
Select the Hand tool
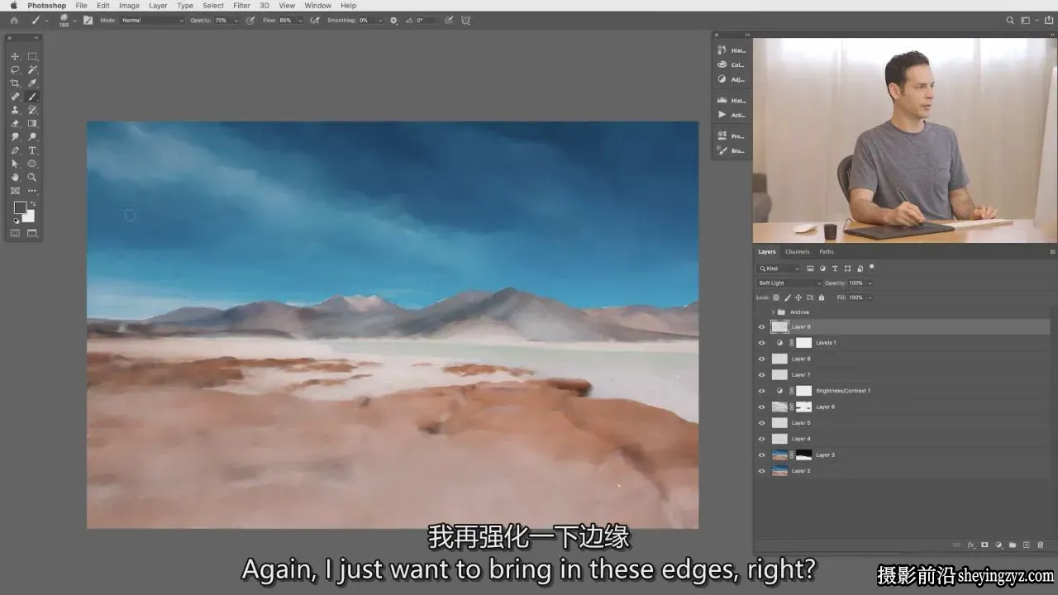[15, 177]
